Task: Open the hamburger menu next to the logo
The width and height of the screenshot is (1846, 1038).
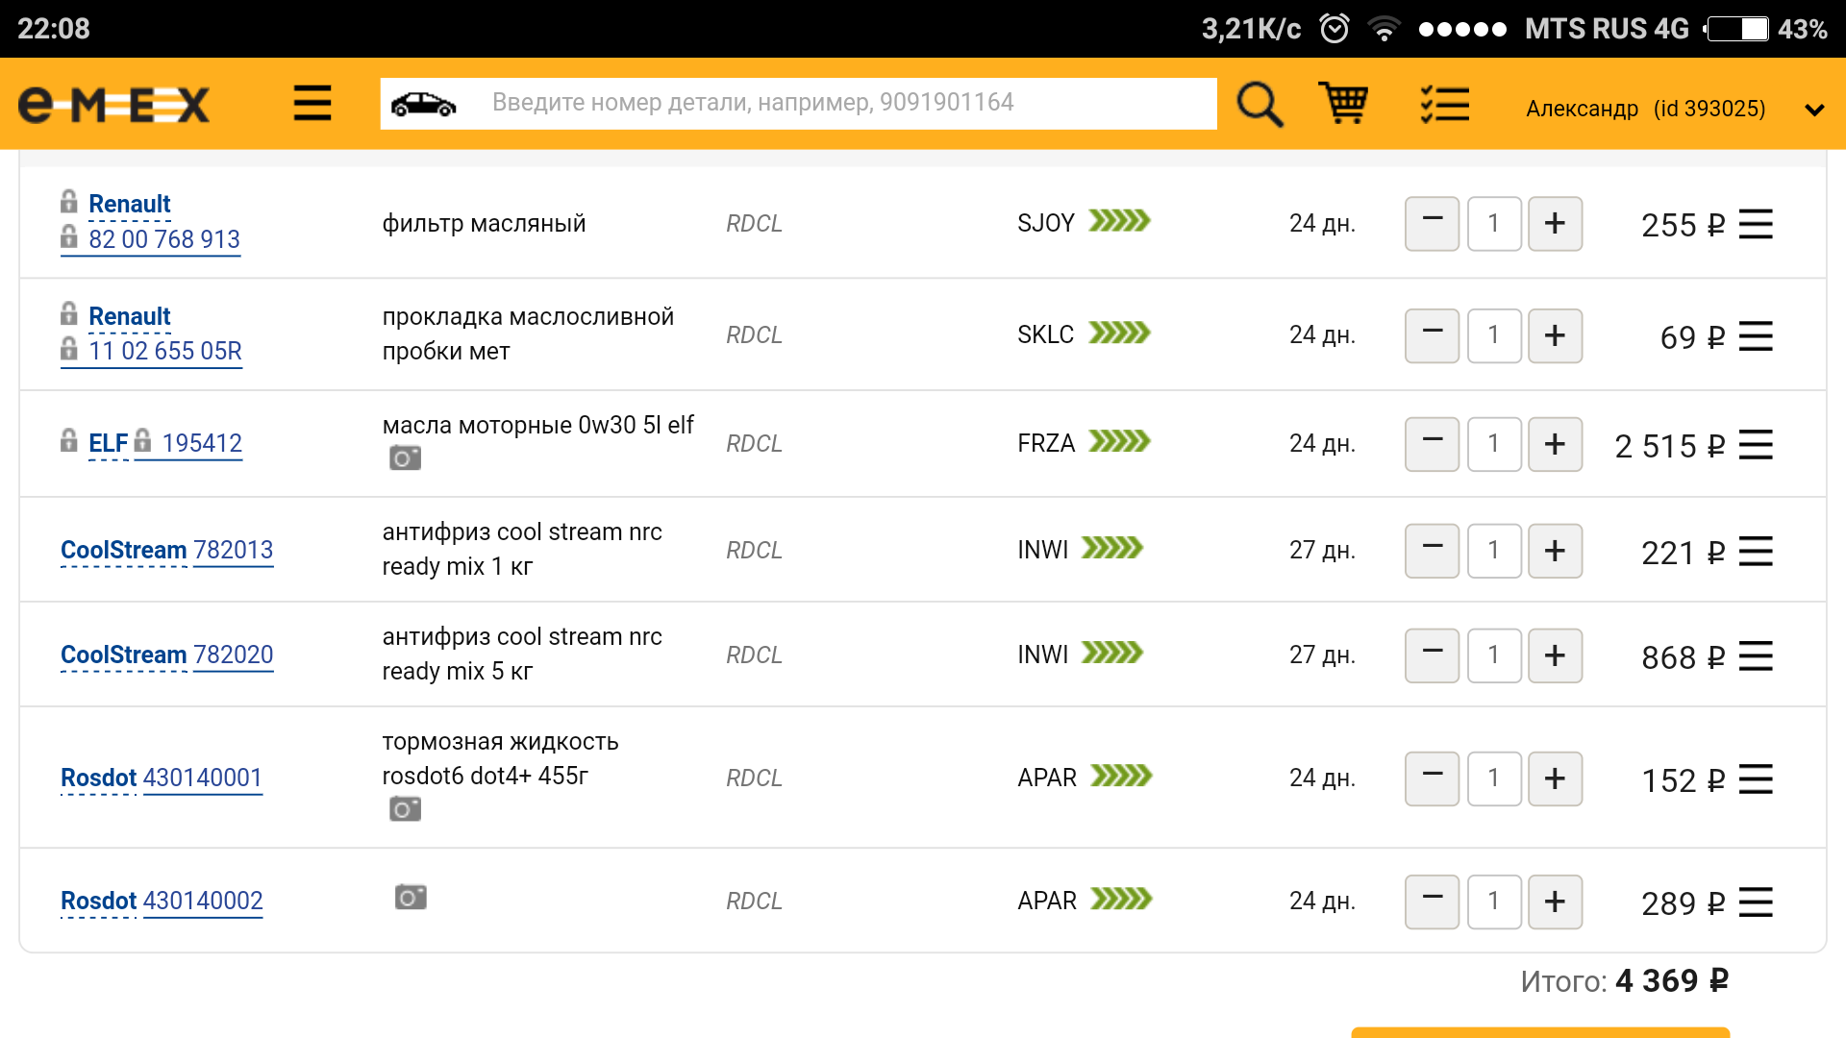Action: (x=312, y=103)
